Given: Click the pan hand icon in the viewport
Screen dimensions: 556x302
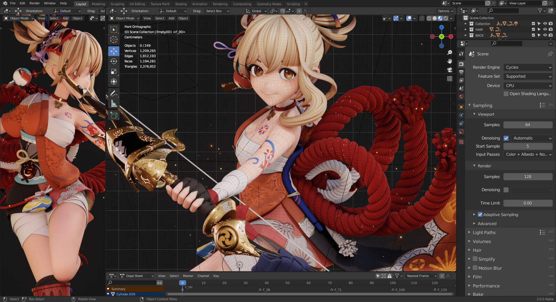Looking at the screenshot, I should 450,61.
